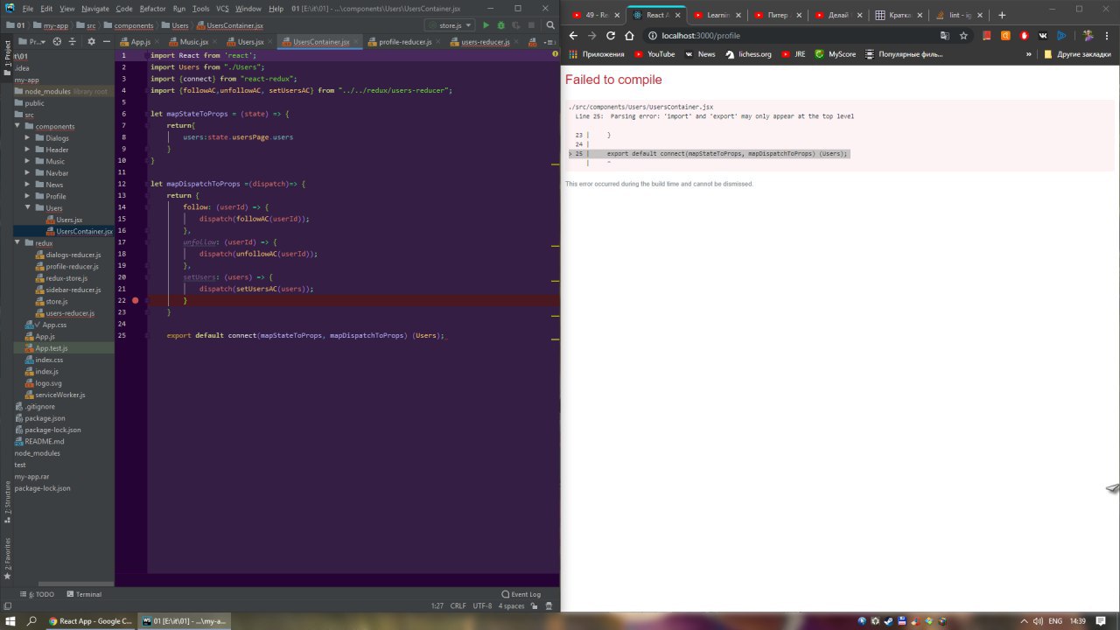The width and height of the screenshot is (1120, 630).
Task: Expand the Dialogs folder
Action: pyautogui.click(x=28, y=138)
